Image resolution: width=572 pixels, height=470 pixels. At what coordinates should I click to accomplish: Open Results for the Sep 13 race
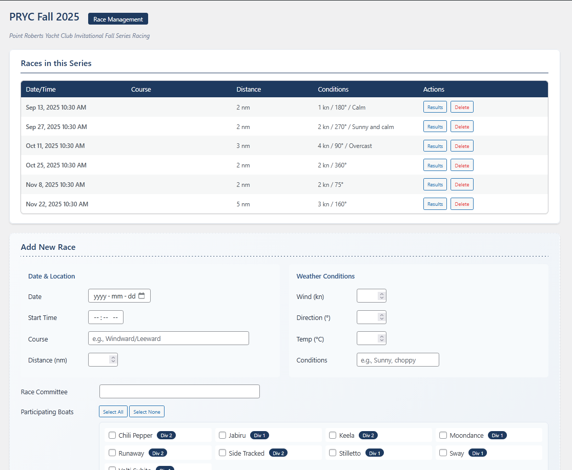435,107
